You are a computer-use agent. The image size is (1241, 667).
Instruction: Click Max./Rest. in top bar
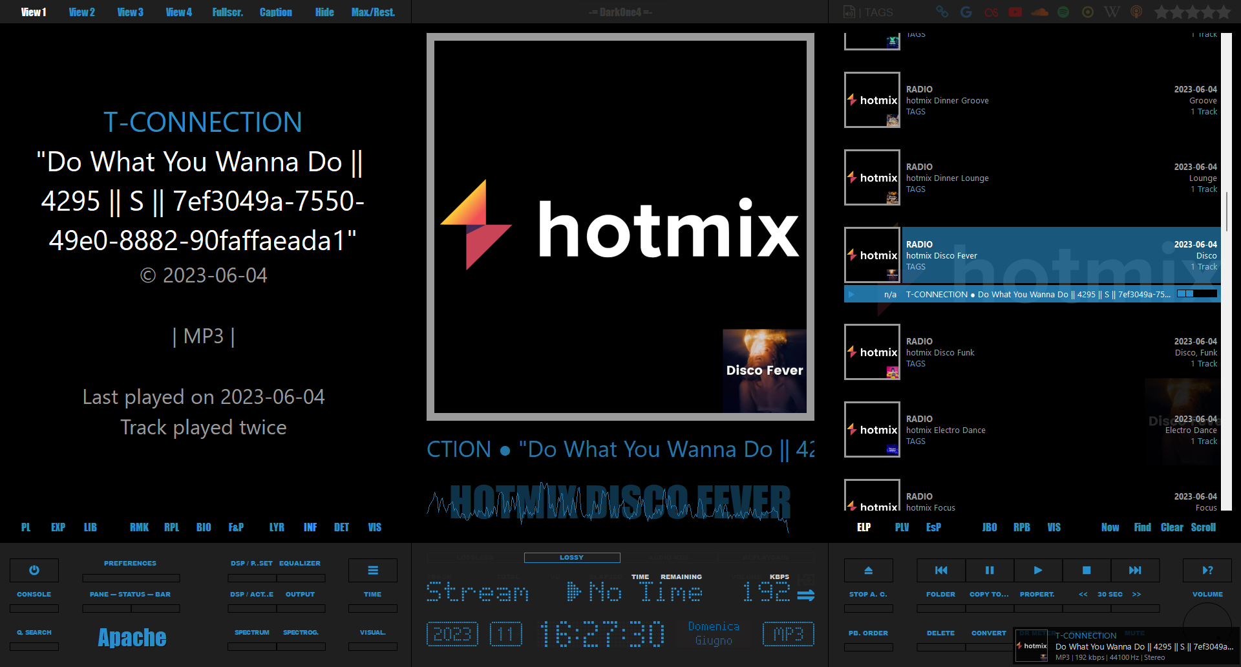coord(373,12)
